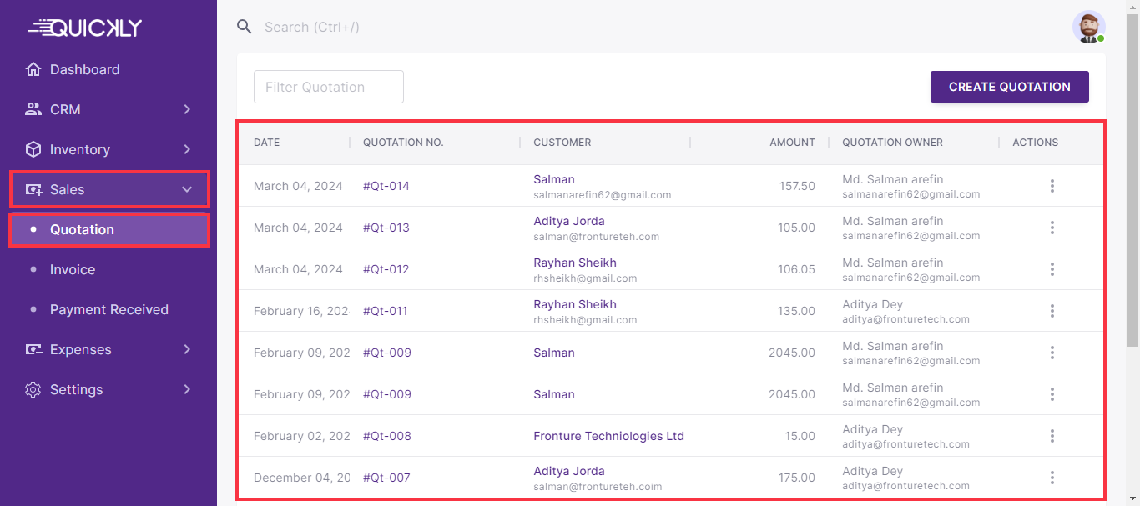Collapse the Sales menu chevron

click(x=187, y=189)
